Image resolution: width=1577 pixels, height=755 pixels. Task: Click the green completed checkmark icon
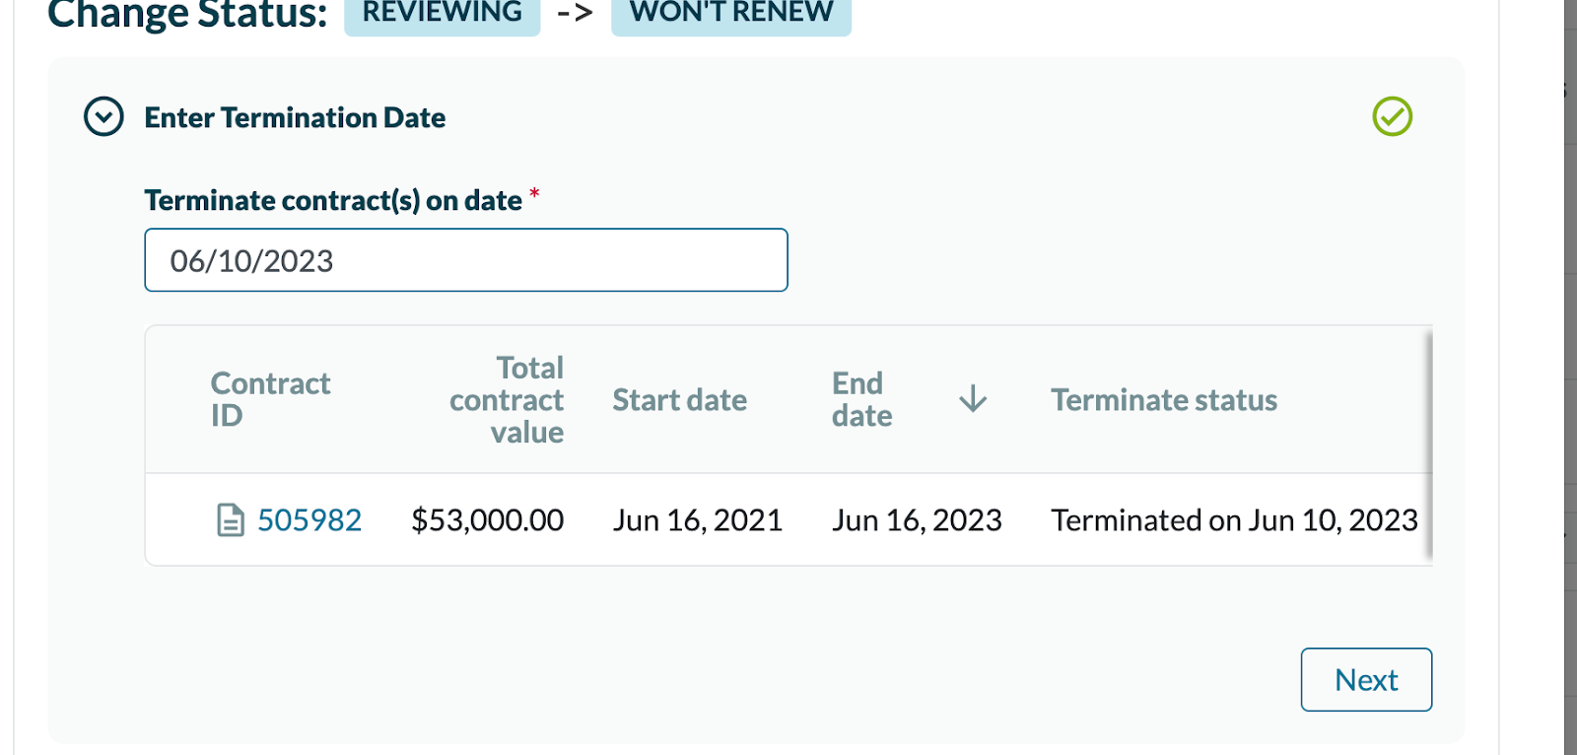(x=1392, y=116)
